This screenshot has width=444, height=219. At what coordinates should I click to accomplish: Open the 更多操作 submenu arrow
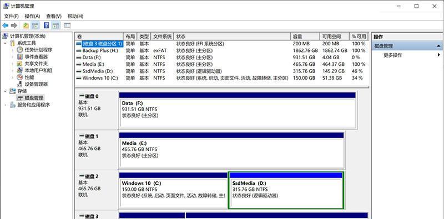(439, 55)
